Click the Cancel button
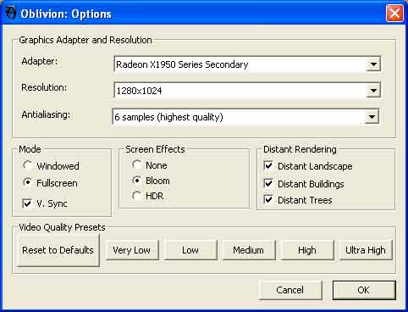408x312 pixels. (290, 290)
